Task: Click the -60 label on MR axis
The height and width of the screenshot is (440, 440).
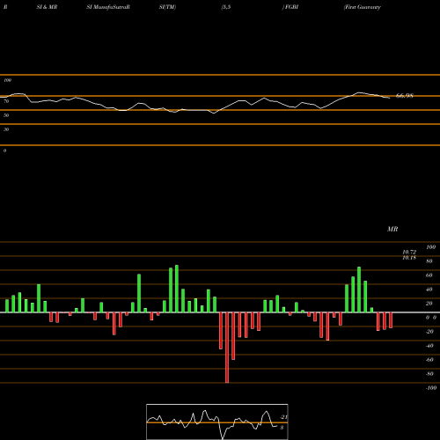Action: 429,360
